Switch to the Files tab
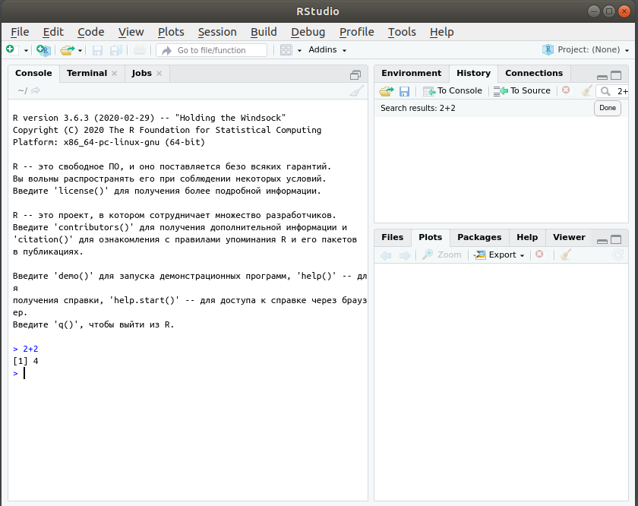The height and width of the screenshot is (506, 638). [x=392, y=237]
